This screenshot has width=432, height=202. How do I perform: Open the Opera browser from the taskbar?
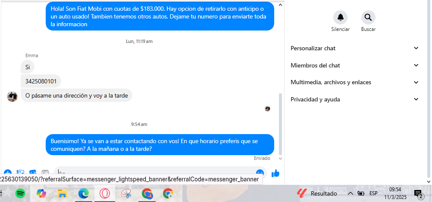point(104,194)
